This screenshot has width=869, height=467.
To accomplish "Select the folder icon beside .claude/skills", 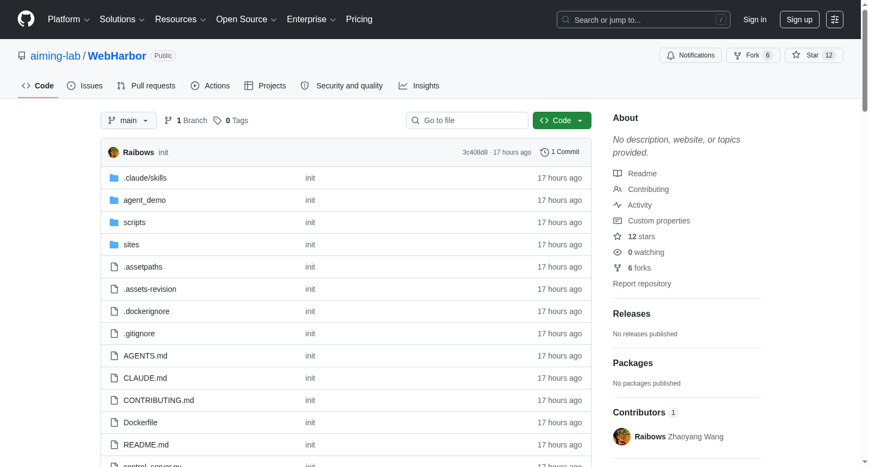I will (114, 178).
